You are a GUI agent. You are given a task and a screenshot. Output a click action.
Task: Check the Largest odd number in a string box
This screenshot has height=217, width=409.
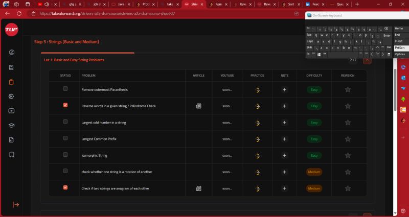(x=65, y=122)
